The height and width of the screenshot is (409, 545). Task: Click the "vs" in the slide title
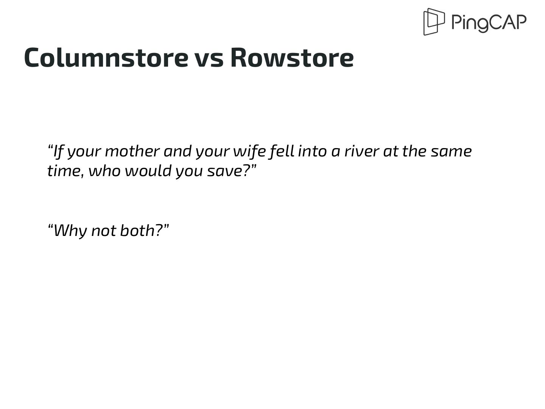coord(209,59)
